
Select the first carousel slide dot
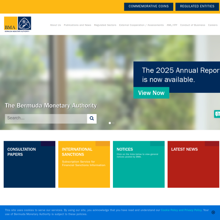110,123
